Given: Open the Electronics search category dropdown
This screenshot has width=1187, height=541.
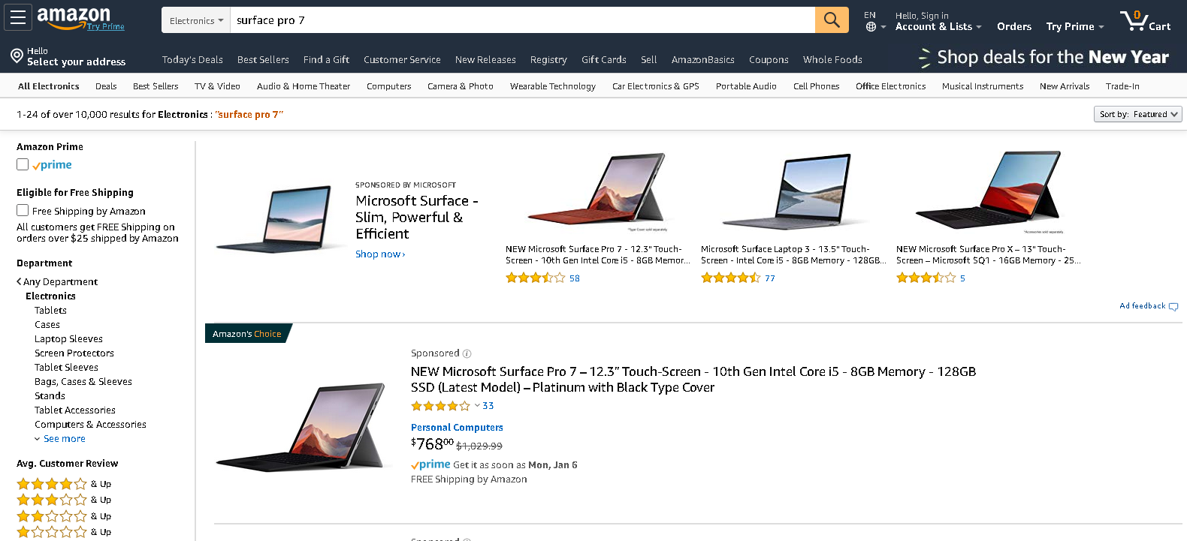Looking at the screenshot, I should click(196, 21).
